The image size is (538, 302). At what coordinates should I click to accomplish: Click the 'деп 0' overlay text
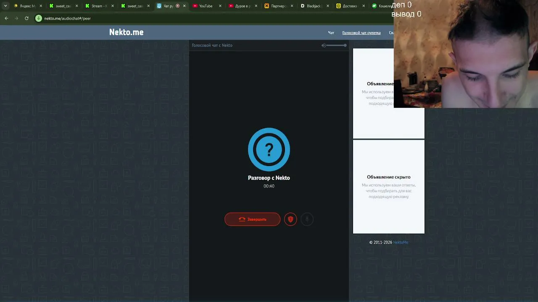401,5
